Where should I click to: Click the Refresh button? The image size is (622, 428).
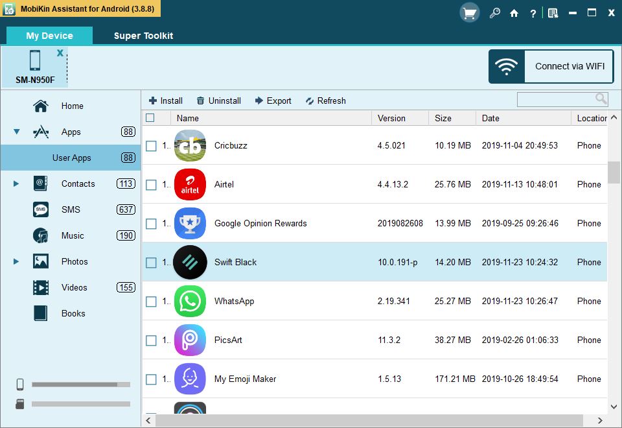(x=326, y=101)
